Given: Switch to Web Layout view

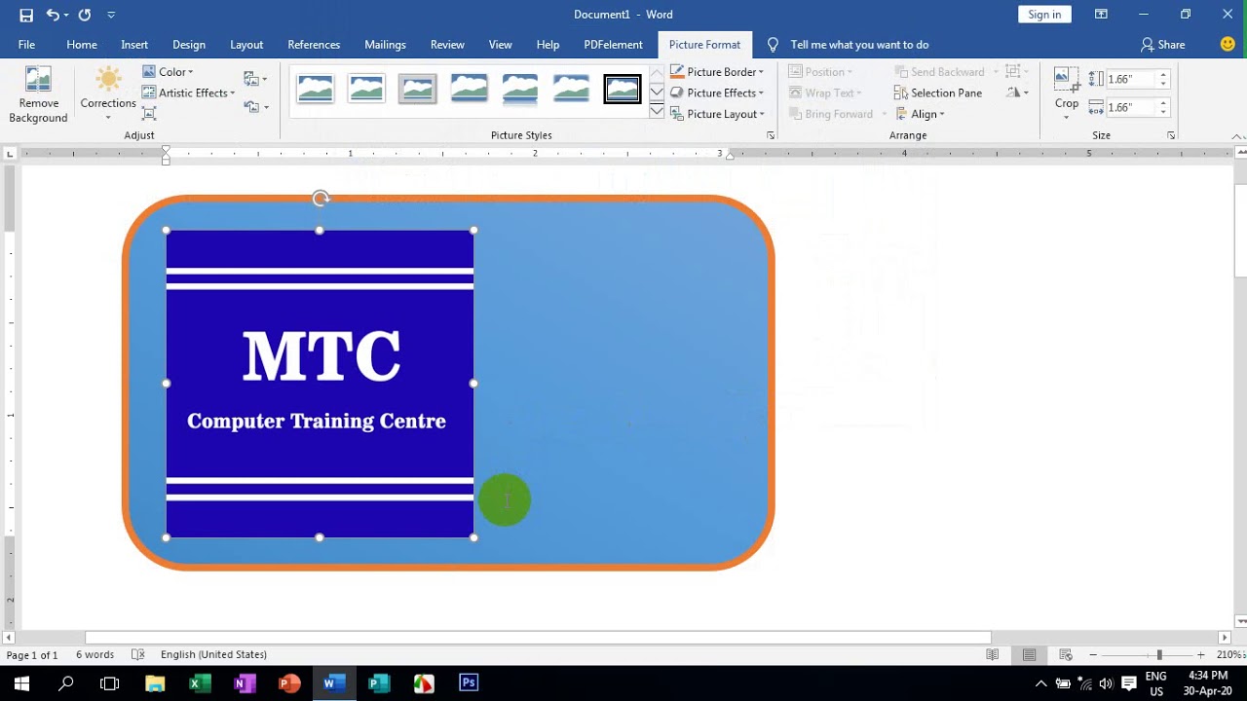Looking at the screenshot, I should coord(1066,654).
